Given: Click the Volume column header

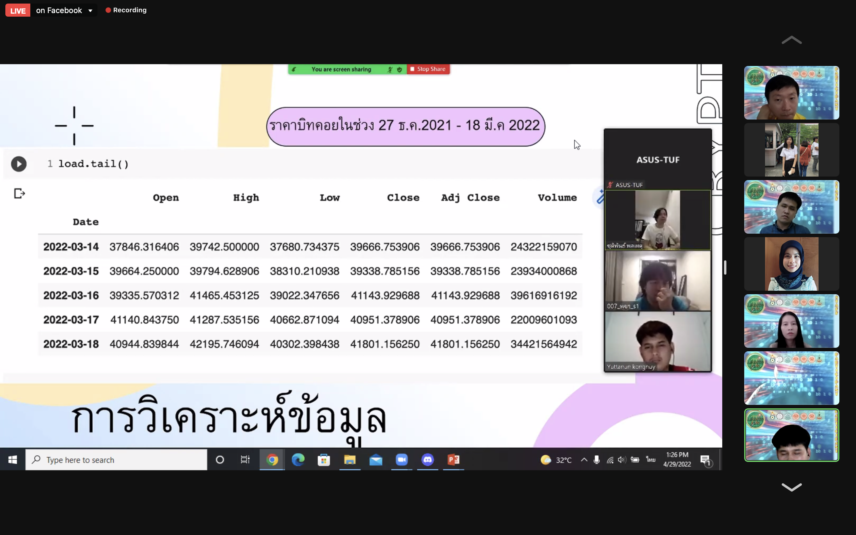Looking at the screenshot, I should pyautogui.click(x=557, y=198).
